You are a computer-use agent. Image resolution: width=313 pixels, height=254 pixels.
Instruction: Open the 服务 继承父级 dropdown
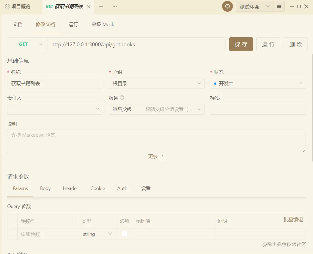156,109
